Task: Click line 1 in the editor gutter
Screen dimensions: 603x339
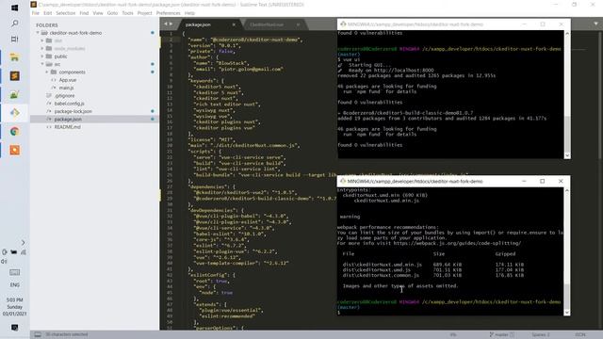Action: (x=171, y=34)
